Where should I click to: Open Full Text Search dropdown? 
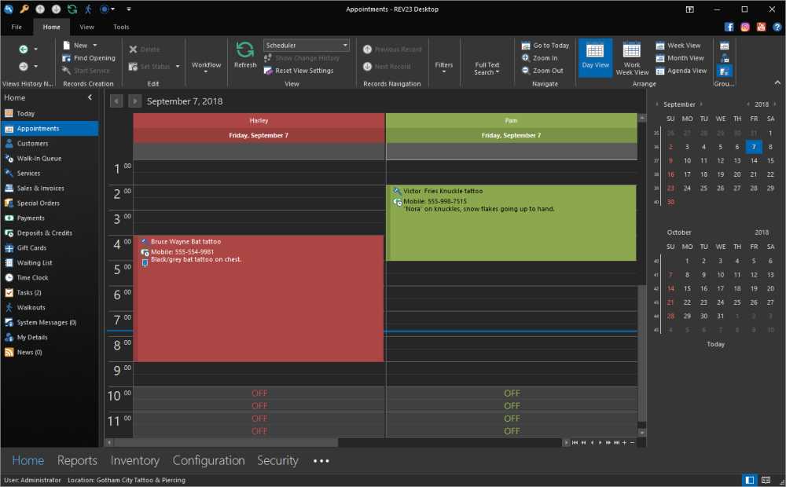pyautogui.click(x=487, y=68)
